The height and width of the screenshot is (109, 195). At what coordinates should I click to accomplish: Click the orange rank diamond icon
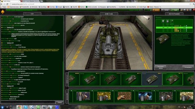[3, 12]
